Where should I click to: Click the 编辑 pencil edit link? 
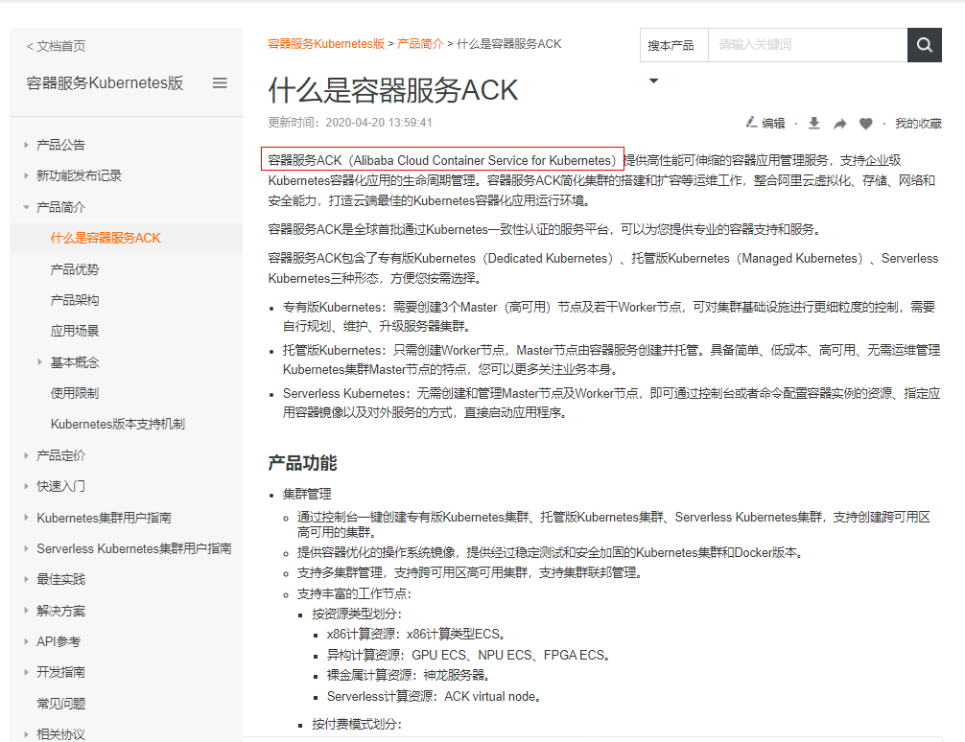click(x=765, y=123)
